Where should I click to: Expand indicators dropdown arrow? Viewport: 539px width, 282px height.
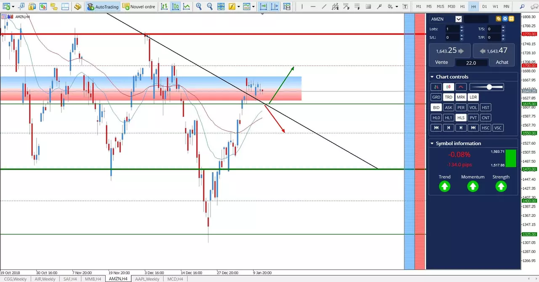(x=239, y=7)
